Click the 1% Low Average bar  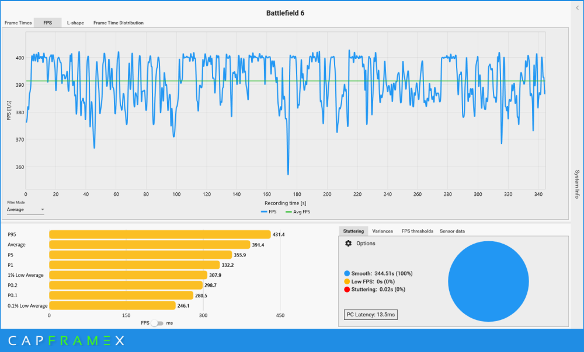(x=128, y=275)
